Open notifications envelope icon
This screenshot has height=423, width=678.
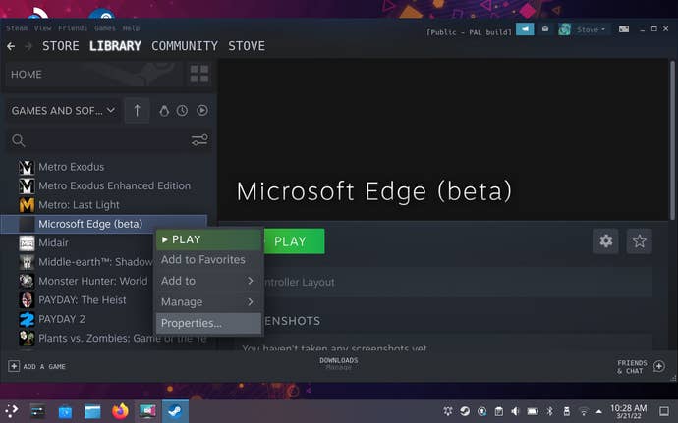point(545,28)
